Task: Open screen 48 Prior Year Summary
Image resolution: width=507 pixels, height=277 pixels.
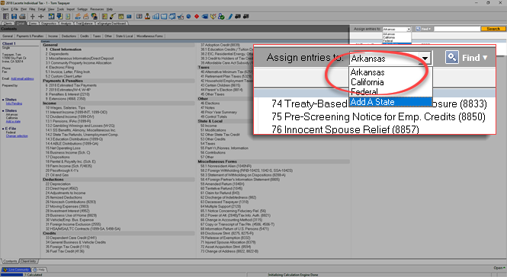Action: point(219,113)
